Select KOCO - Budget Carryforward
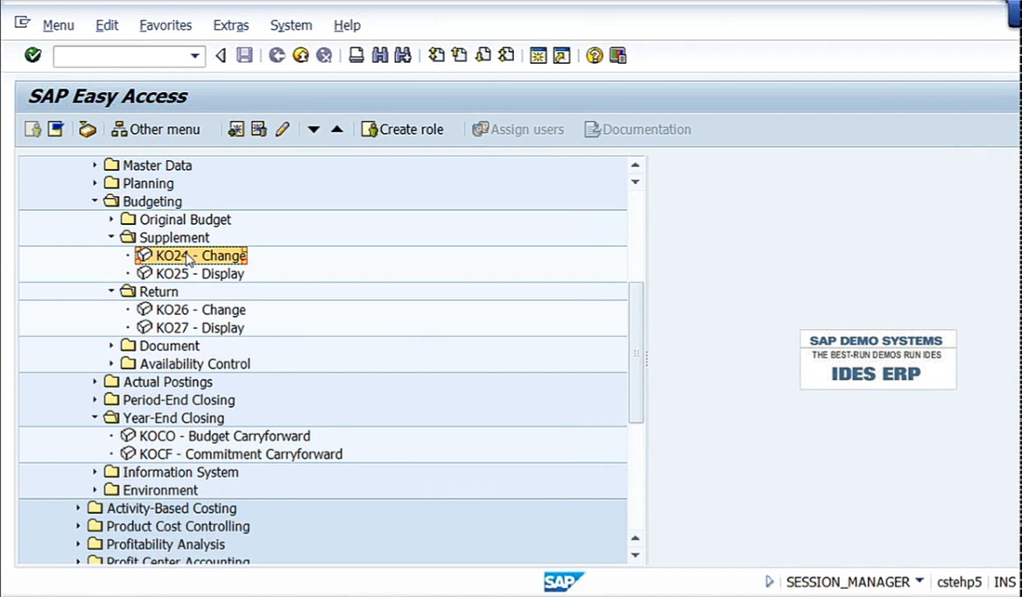 pyautogui.click(x=215, y=436)
